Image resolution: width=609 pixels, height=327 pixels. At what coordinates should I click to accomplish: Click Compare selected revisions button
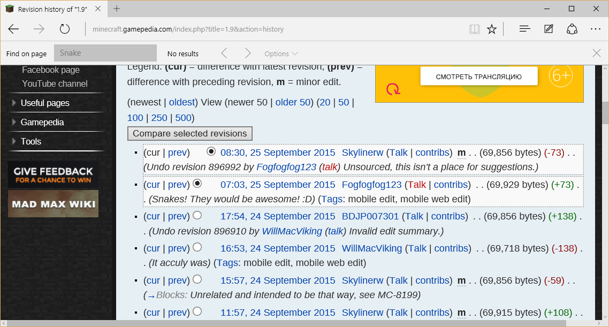[x=190, y=134]
